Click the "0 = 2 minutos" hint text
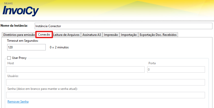Screen dimensions: 214x108 click(59, 47)
